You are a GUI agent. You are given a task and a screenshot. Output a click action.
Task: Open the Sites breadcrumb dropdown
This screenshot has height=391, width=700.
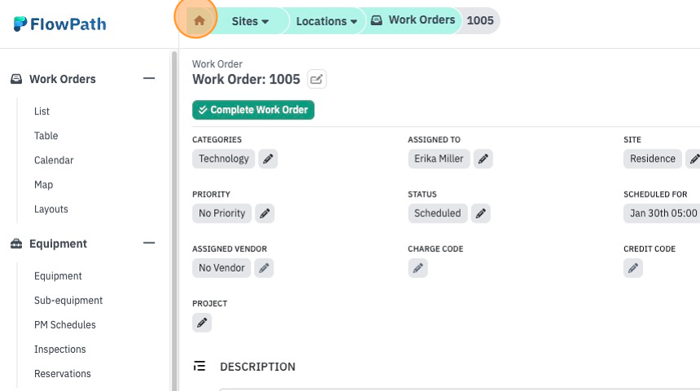pos(250,21)
